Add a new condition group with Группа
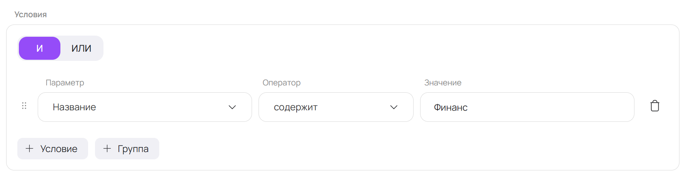The width and height of the screenshot is (686, 180). (127, 149)
